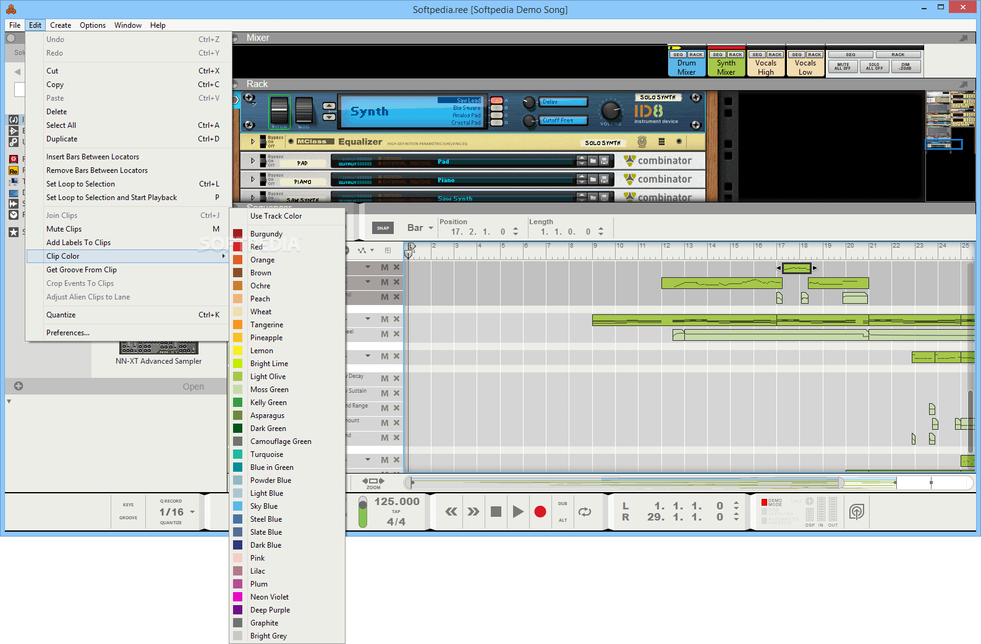Click the Propellerhead logo icon in transport
981x644 pixels.
pyautogui.click(x=856, y=511)
